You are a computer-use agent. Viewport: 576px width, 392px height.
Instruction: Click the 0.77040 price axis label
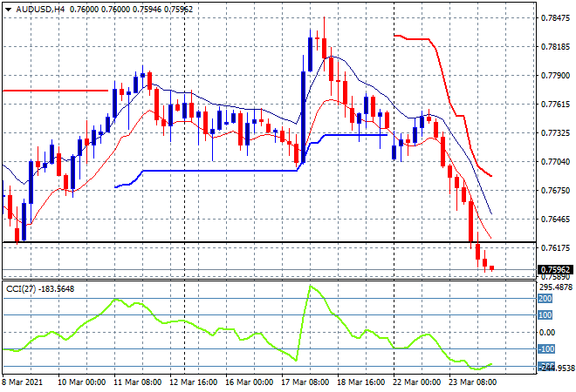pos(555,162)
